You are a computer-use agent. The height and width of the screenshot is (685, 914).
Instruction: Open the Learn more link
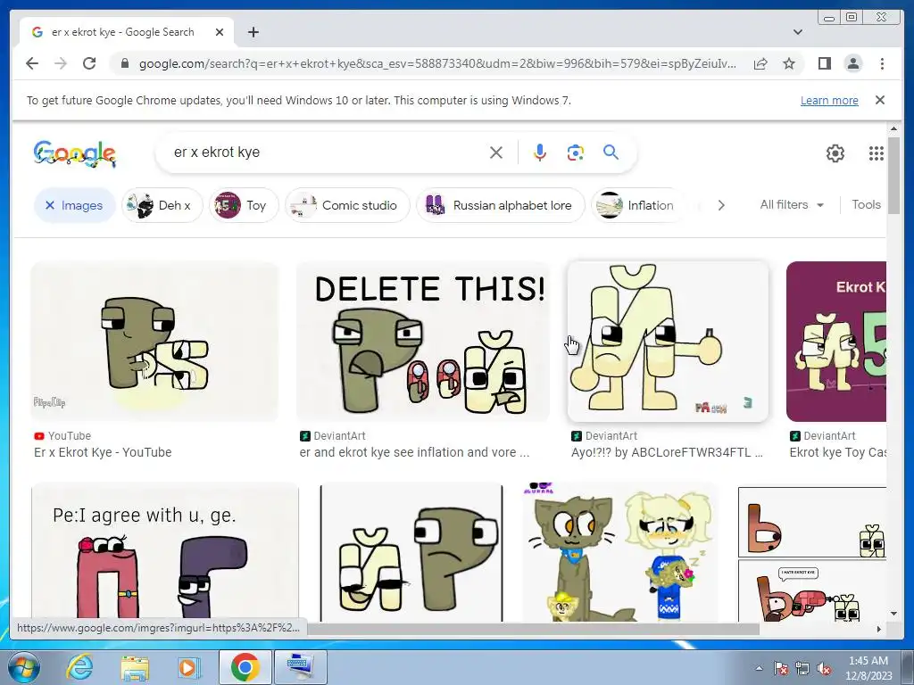(829, 100)
